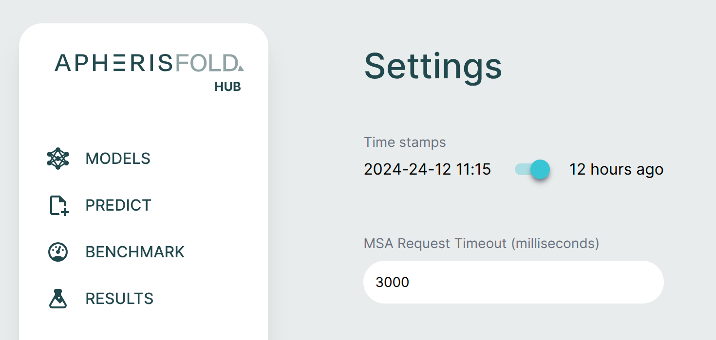716x340 pixels.
Task: Open the MODELS menu item
Action: pos(118,159)
